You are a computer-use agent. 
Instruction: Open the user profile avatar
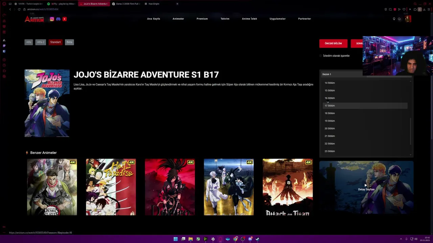[x=408, y=19]
